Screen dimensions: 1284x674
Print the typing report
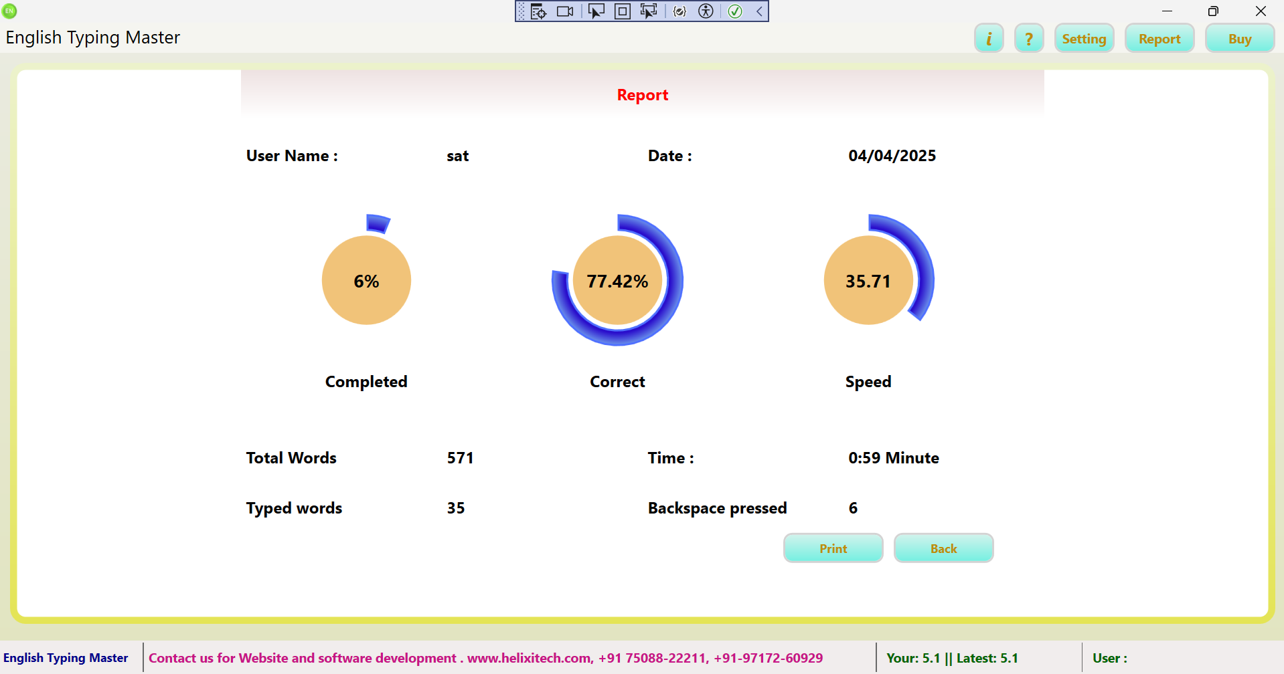pyautogui.click(x=833, y=548)
